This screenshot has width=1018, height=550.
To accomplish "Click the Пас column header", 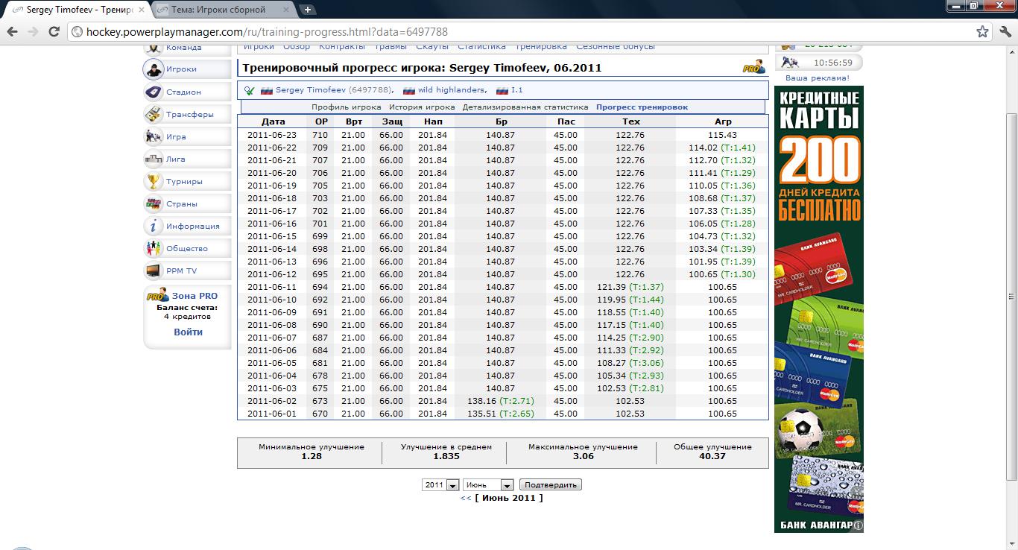I will click(566, 121).
